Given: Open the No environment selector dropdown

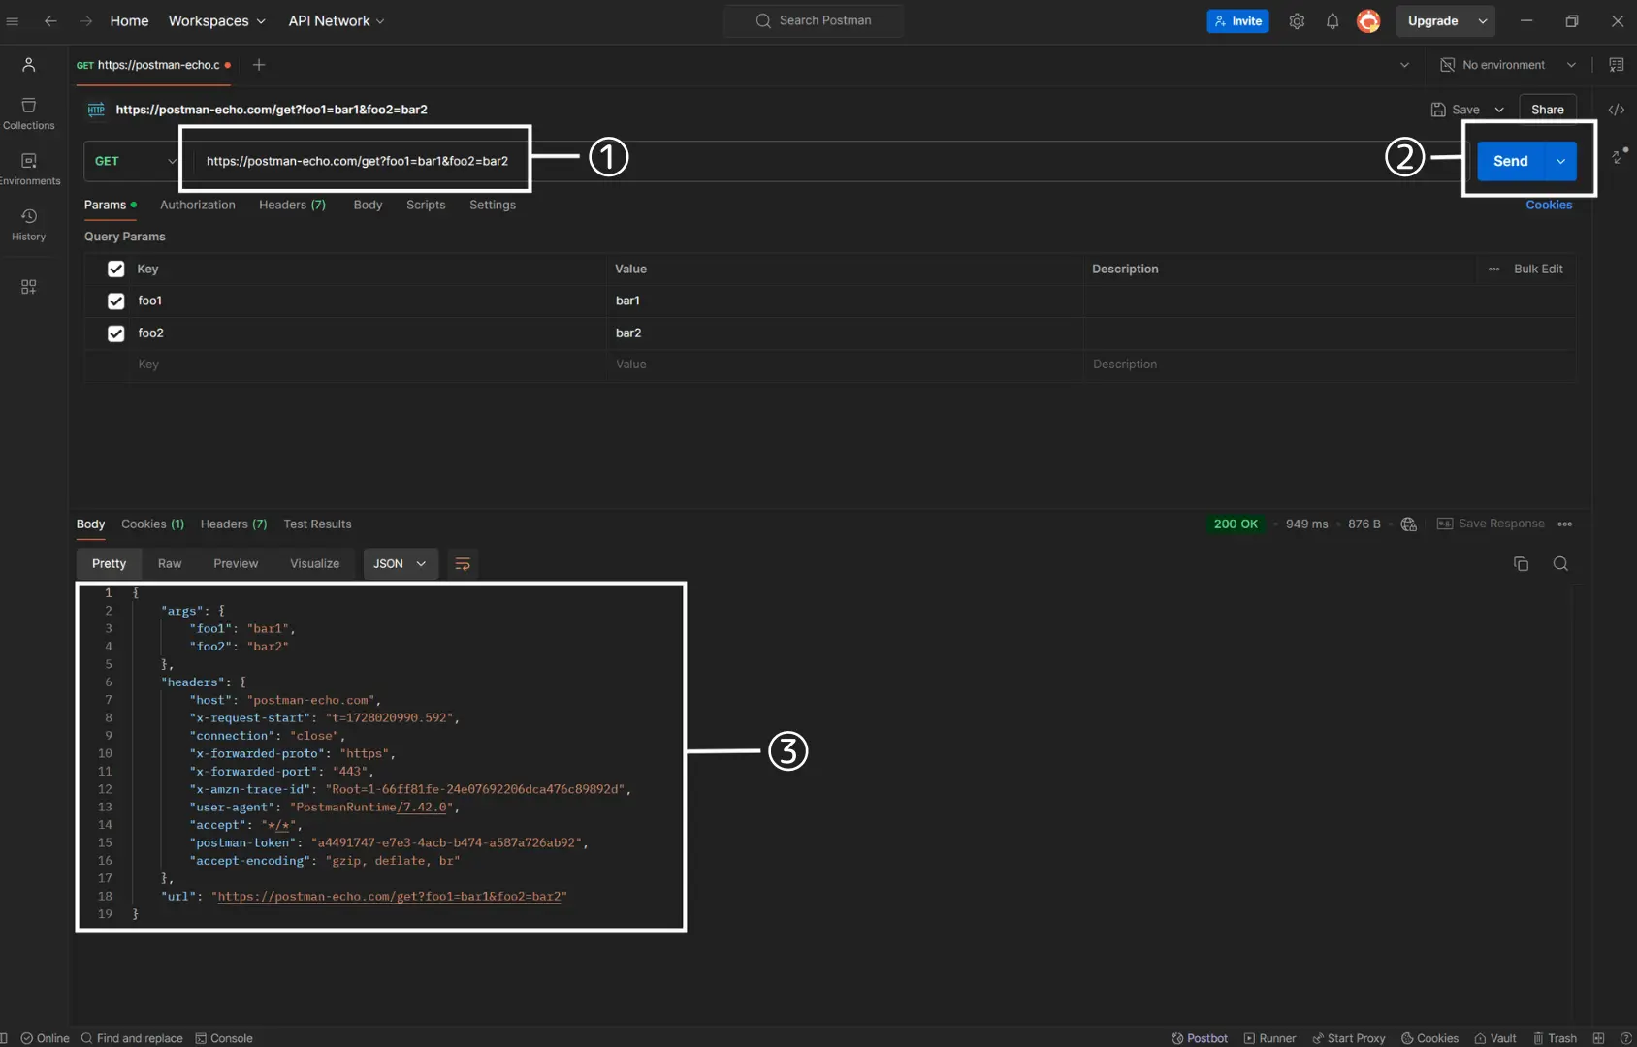Looking at the screenshot, I should (x=1507, y=65).
